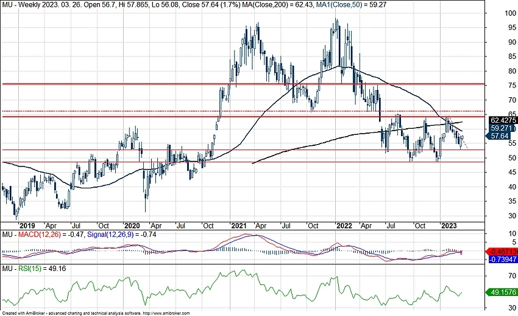Click the red MACD value tag -0.467136

point(503,252)
